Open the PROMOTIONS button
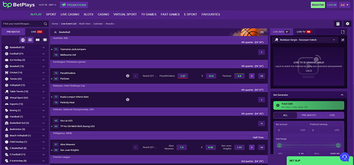This screenshot has width=354, height=165. [74, 5]
